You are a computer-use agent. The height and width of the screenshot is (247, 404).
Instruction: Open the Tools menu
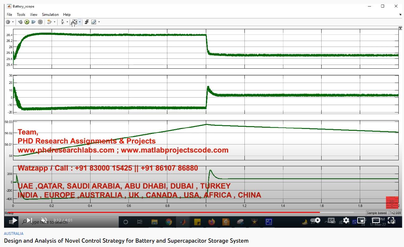pyautogui.click(x=21, y=15)
